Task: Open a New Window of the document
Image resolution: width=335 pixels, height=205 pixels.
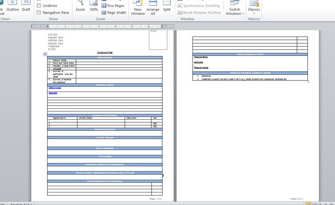Action: click(x=138, y=8)
